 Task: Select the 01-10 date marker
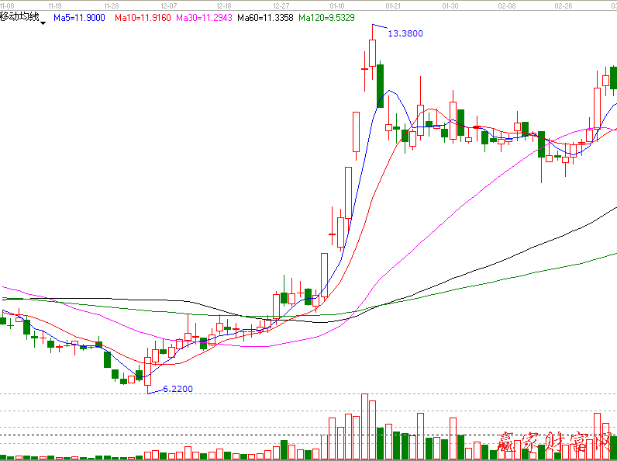pos(336,5)
